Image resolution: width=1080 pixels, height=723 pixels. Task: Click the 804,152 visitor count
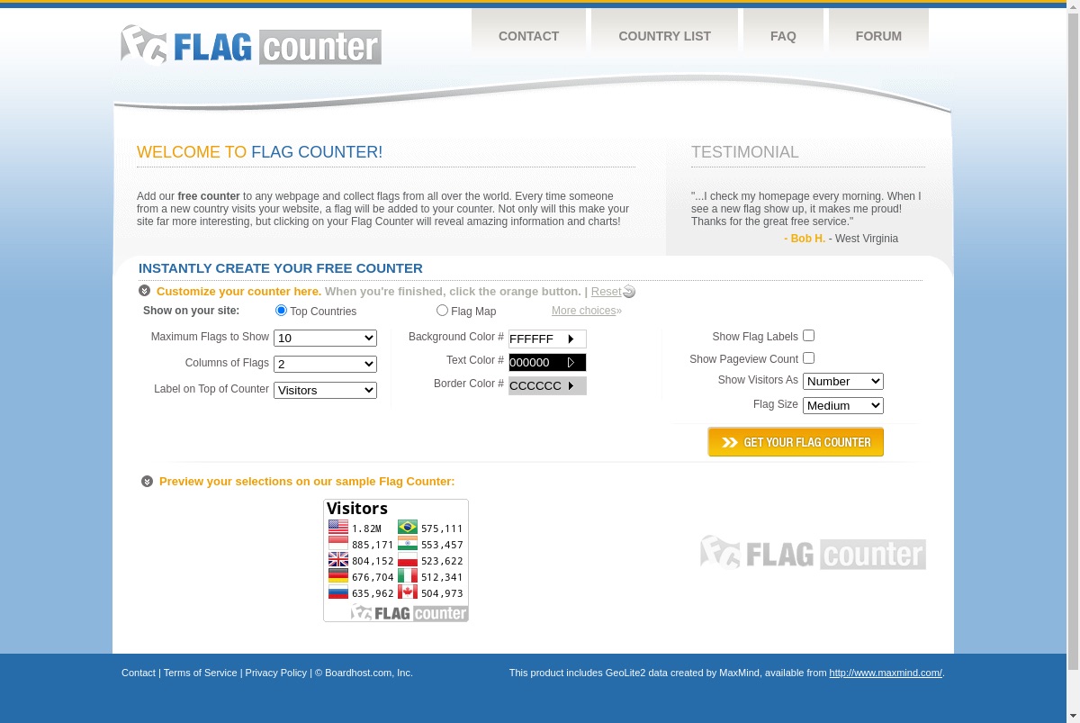click(x=373, y=561)
